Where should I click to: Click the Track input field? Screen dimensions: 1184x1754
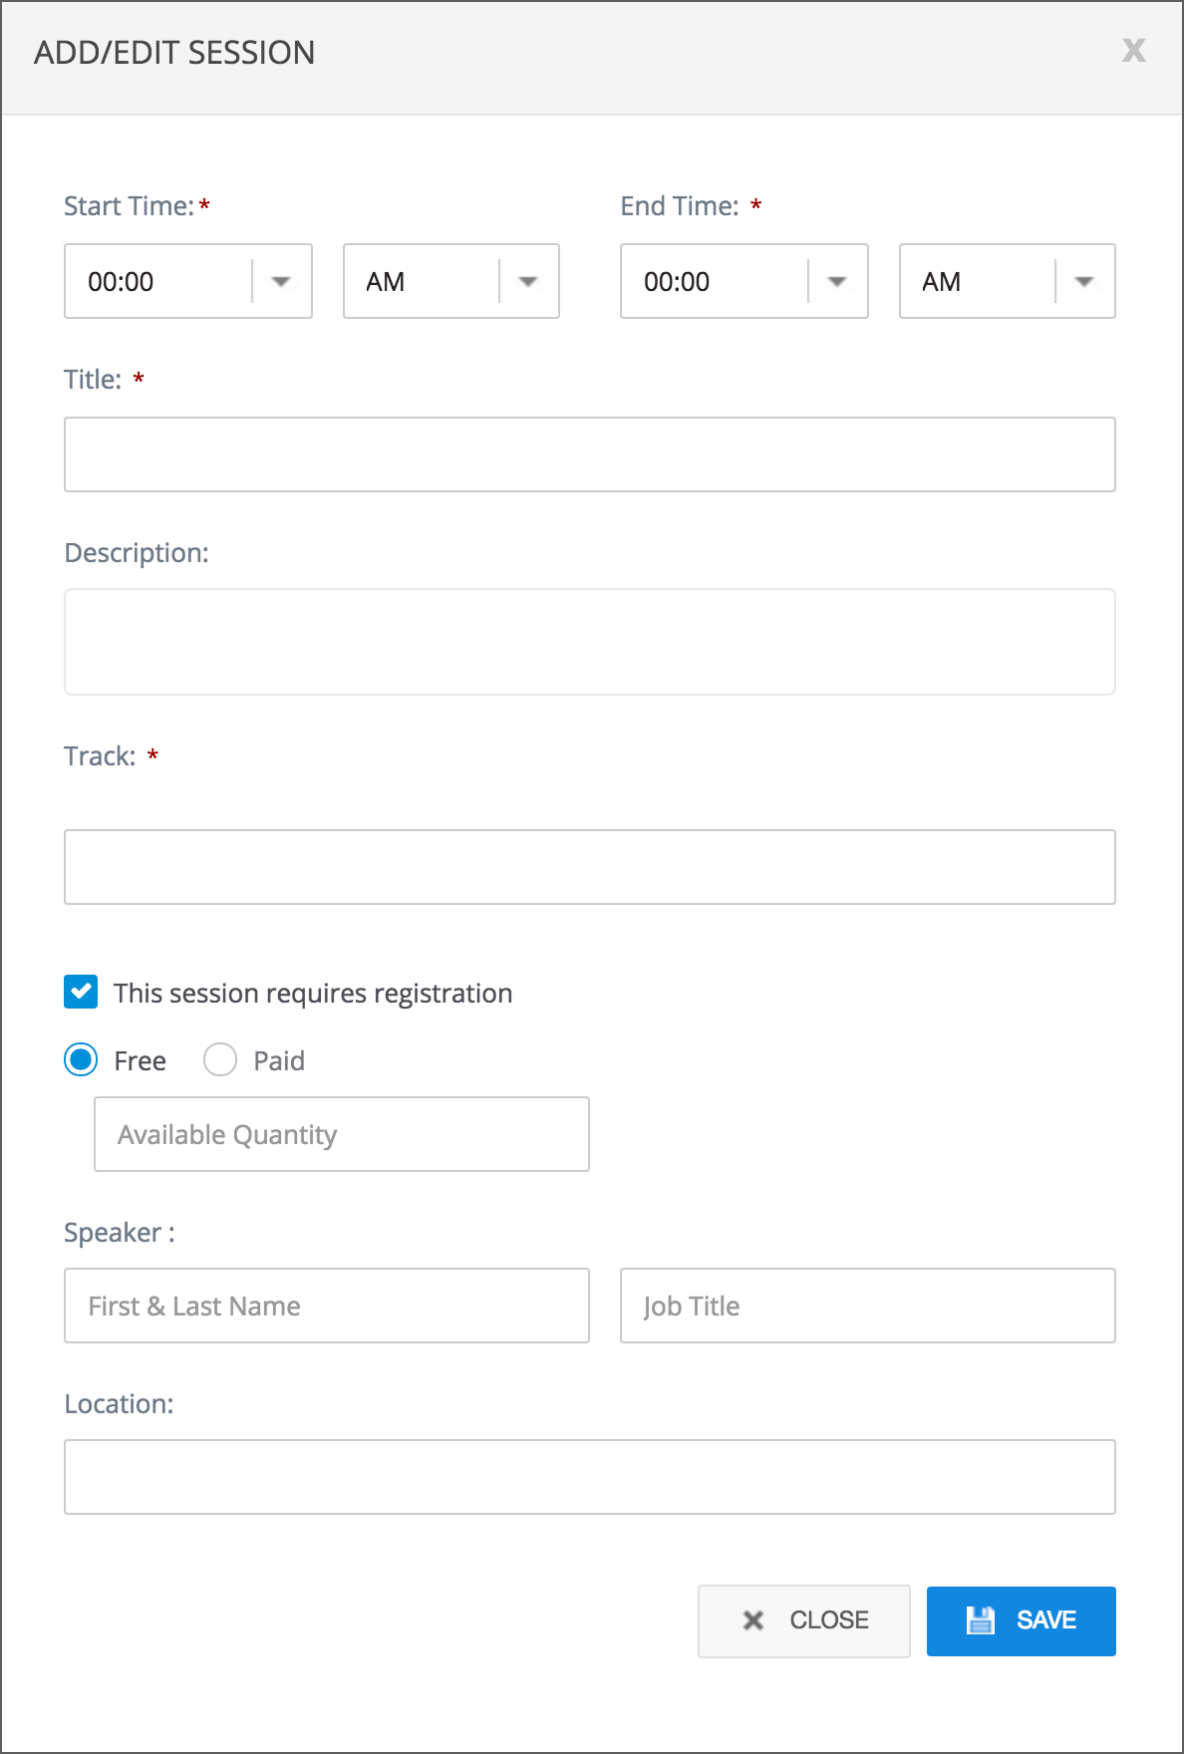pyautogui.click(x=589, y=867)
